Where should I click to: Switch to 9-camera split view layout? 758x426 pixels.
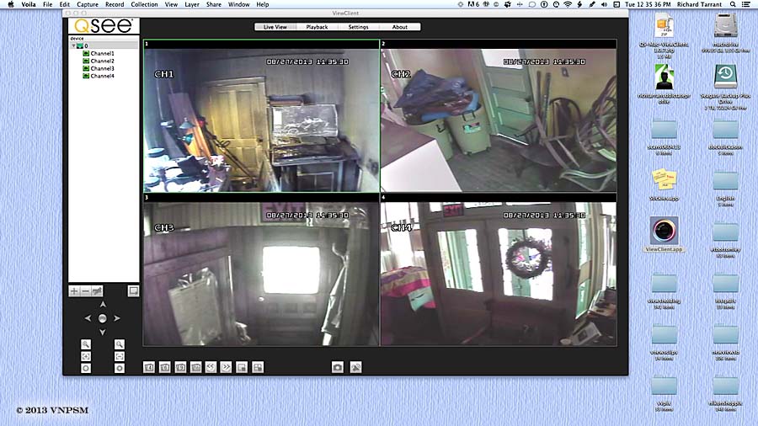[180, 368]
